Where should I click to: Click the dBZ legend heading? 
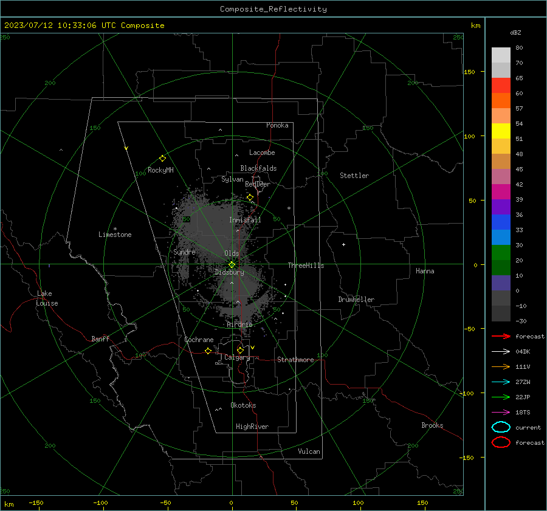pos(515,32)
